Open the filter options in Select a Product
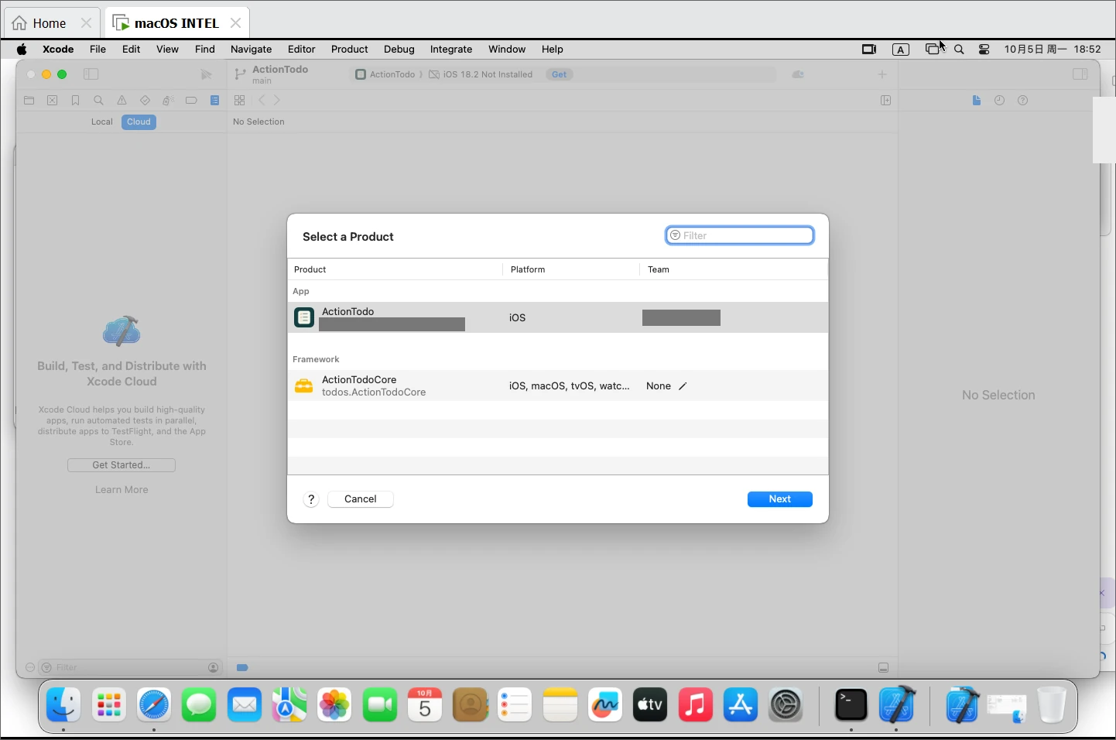Image resolution: width=1116 pixels, height=740 pixels. 675,236
